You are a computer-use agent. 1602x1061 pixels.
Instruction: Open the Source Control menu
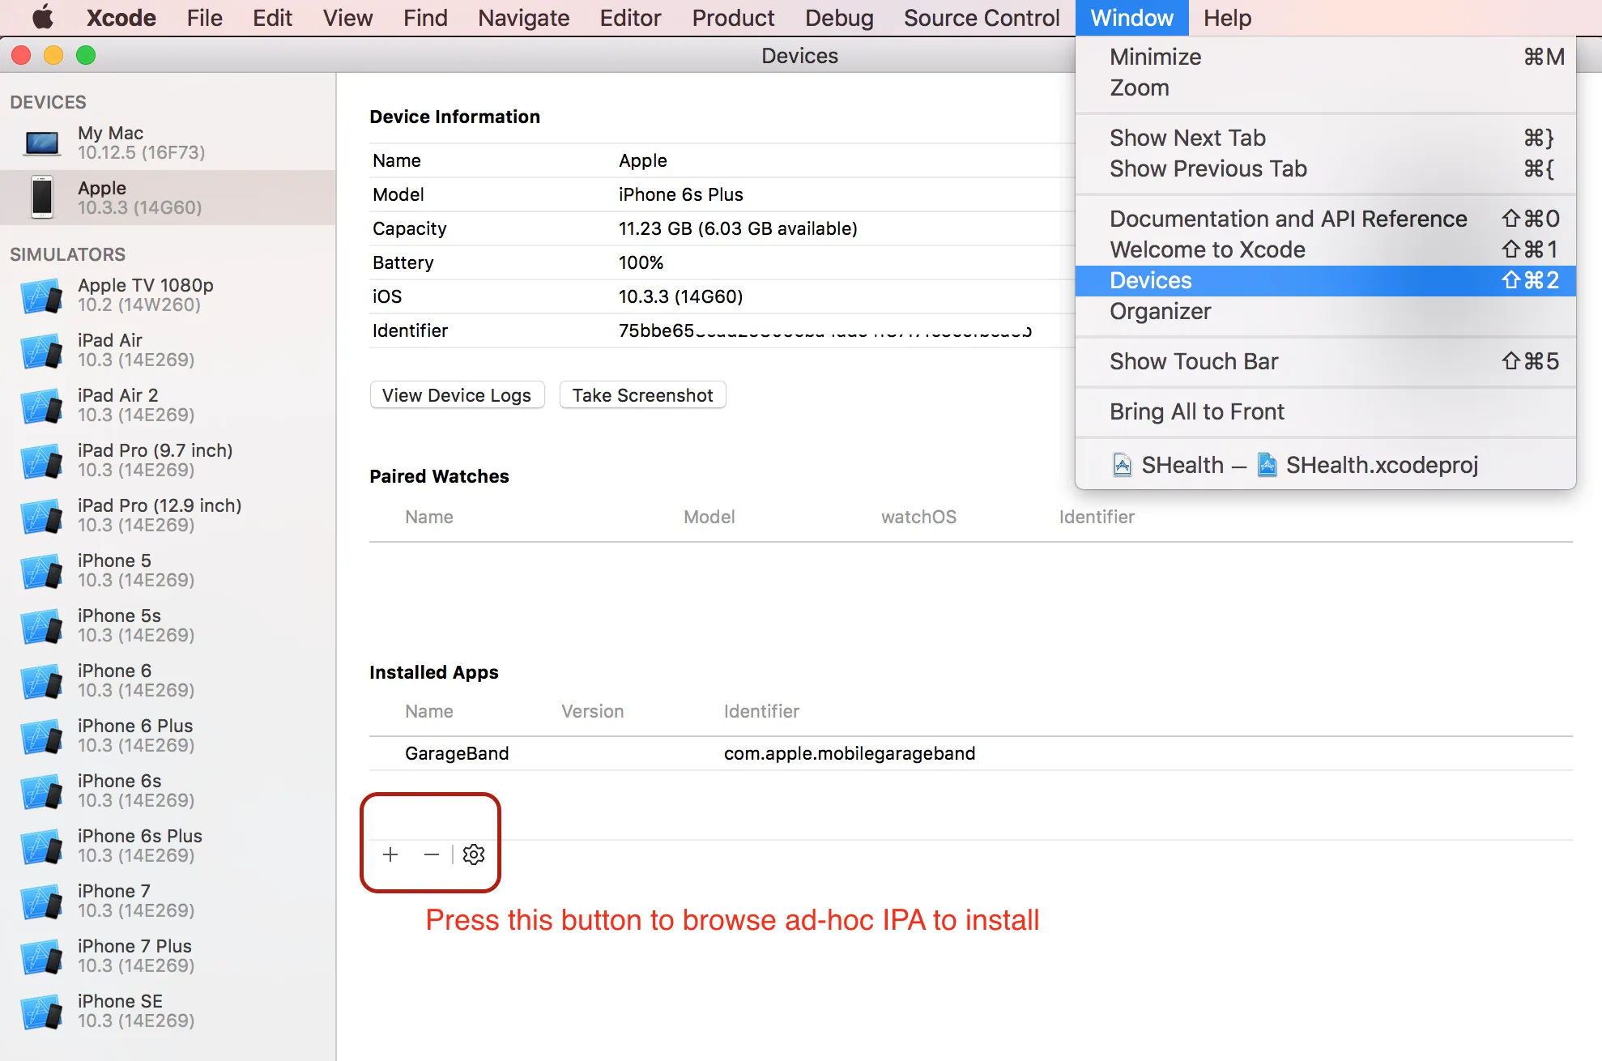point(981,18)
